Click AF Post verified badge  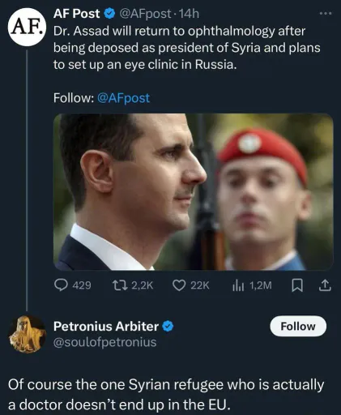110,14
